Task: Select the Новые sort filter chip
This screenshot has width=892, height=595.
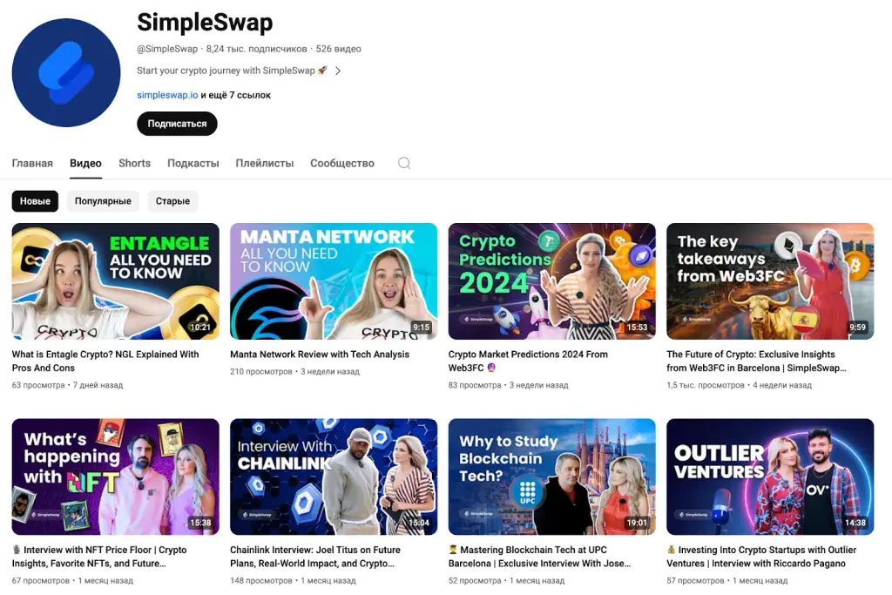Action: pos(35,200)
